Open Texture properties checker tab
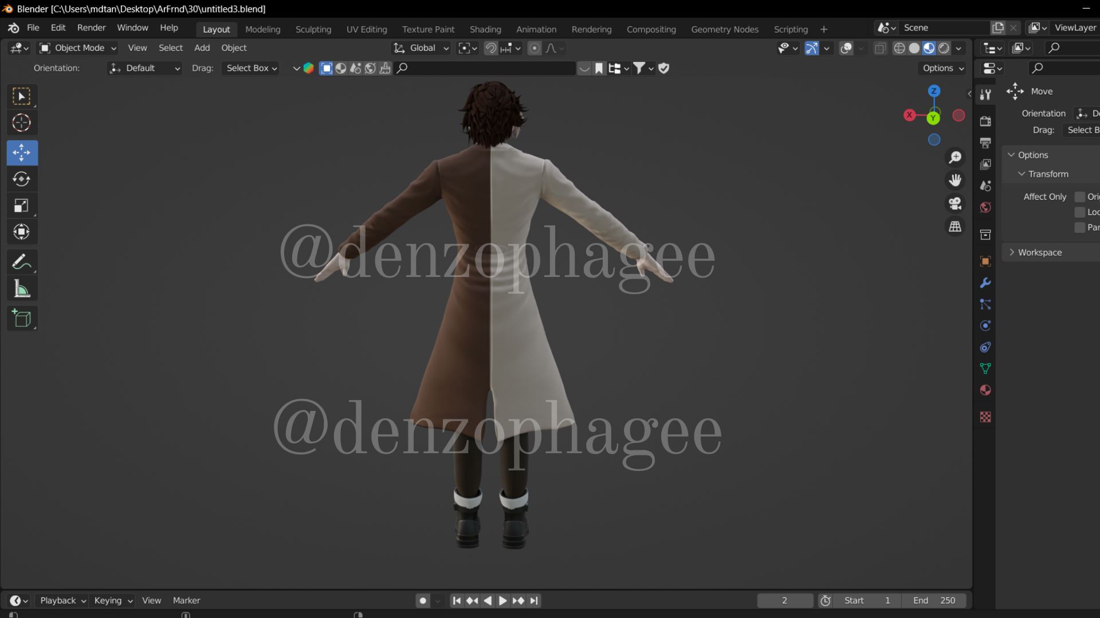Screen dimensions: 1100x618 (985, 417)
